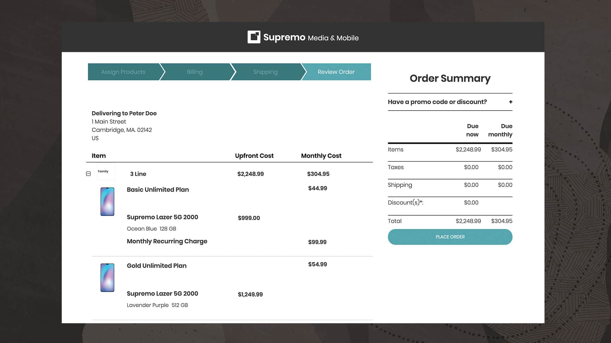Select the Basic Unlimited Plan entry
Screen dimensions: 611x343
click(158, 189)
